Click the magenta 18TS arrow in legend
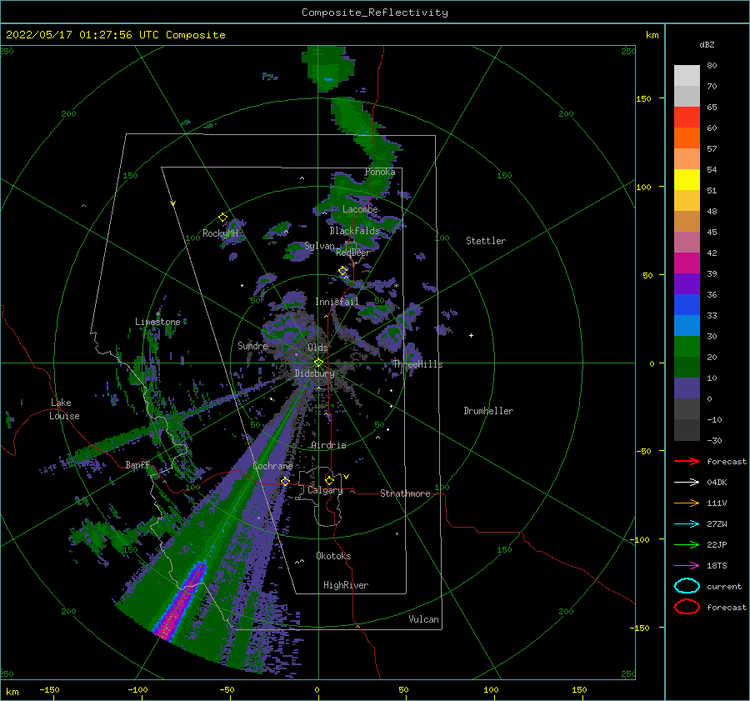 click(687, 566)
